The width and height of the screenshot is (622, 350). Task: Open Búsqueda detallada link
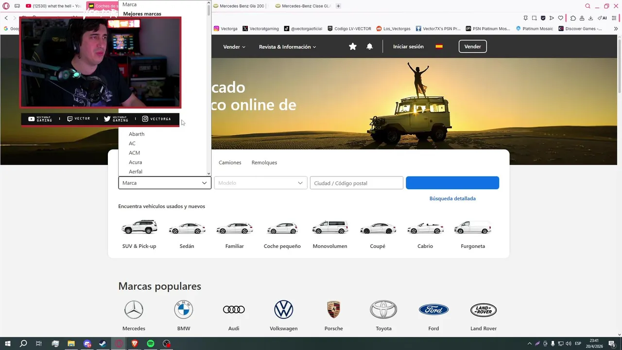[x=452, y=198]
